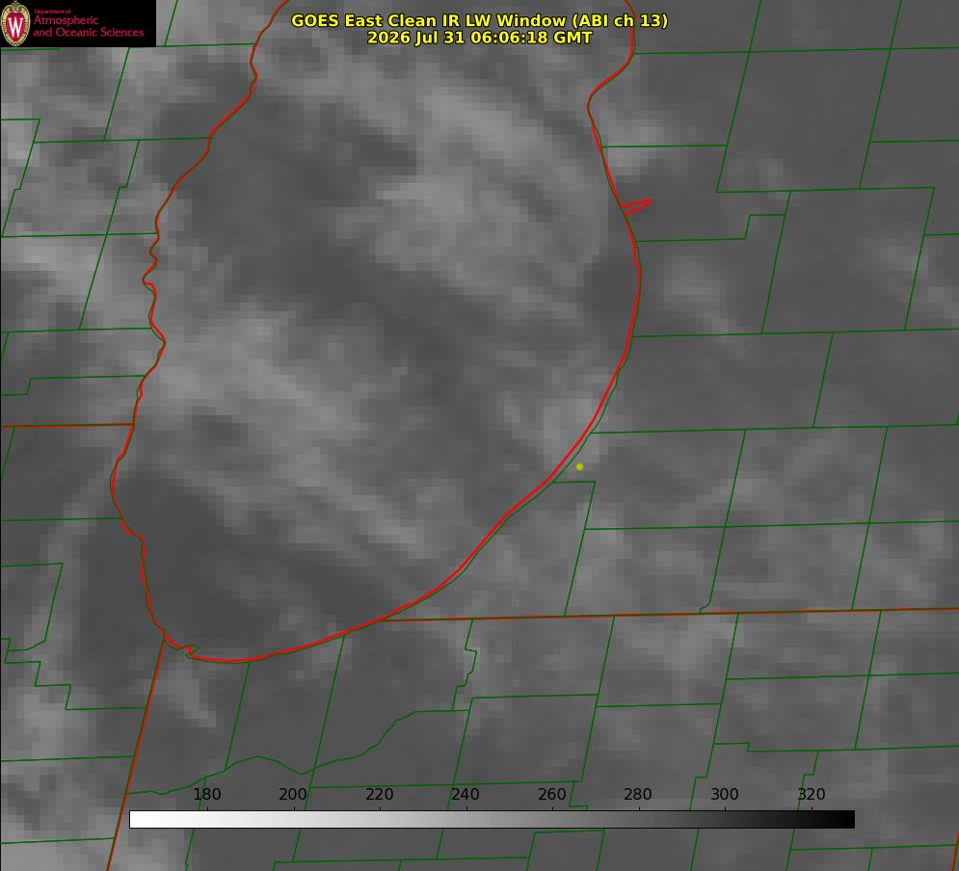Image resolution: width=959 pixels, height=871 pixels.
Task: Select the 260 colorbar tick label
Action: [x=551, y=794]
